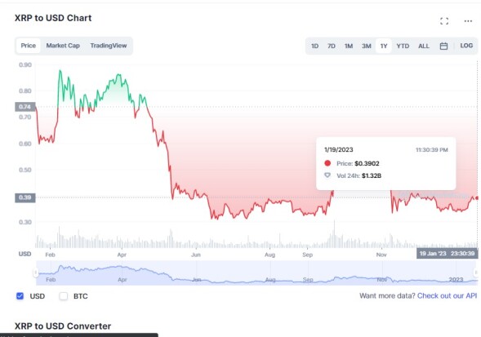Click the left handle of range selector
Screen dimensions: 481x337
36,273
